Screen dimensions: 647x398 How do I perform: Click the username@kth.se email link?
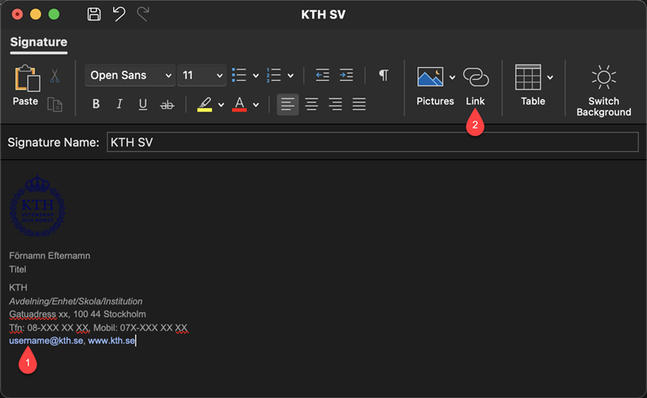(45, 341)
